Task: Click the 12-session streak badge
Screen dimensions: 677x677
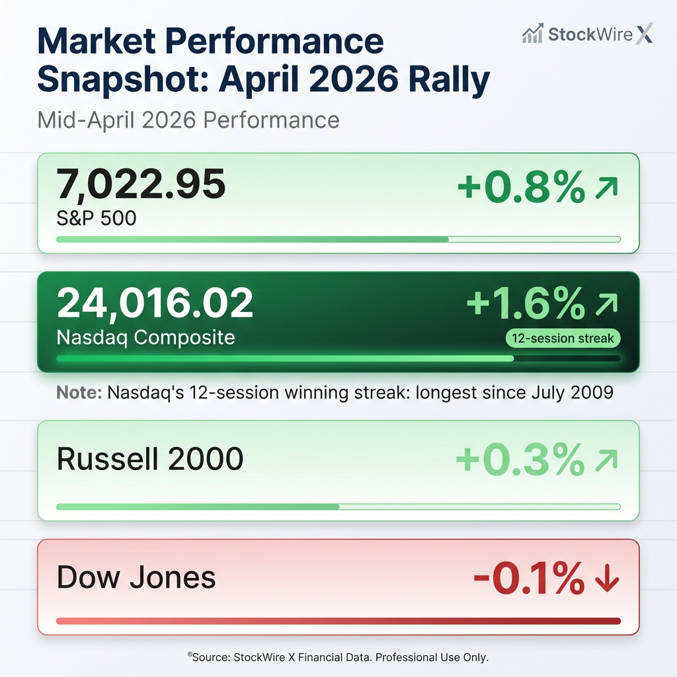Action: click(x=563, y=338)
